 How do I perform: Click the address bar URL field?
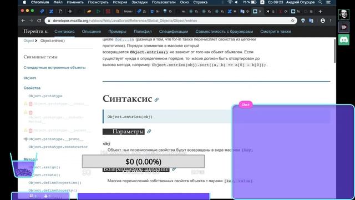point(171,21)
